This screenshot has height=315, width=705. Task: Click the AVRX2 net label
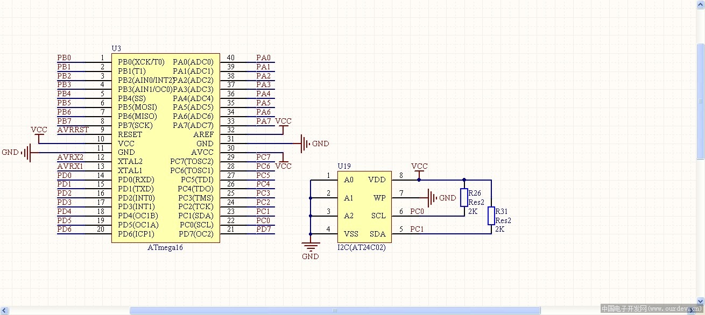pos(70,157)
